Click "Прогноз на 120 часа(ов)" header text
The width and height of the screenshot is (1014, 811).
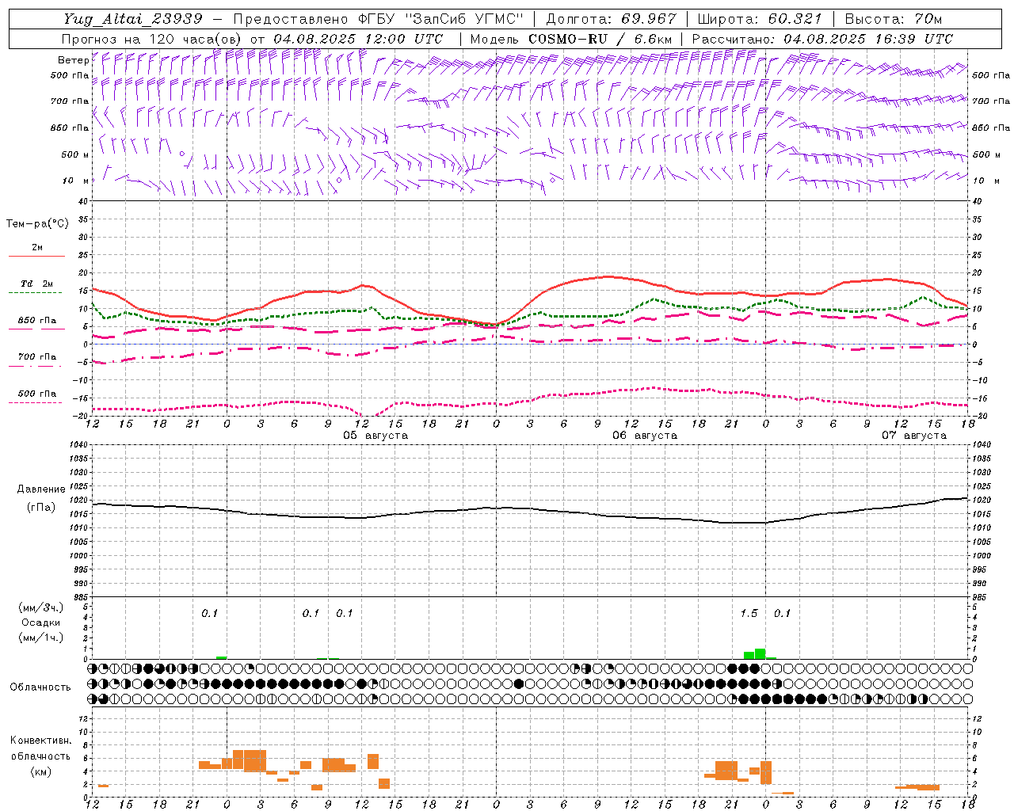(x=152, y=39)
